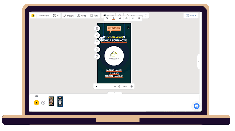Click the filled drop icon in floating toolbar
The width and height of the screenshot is (235, 131).
coord(127,18)
